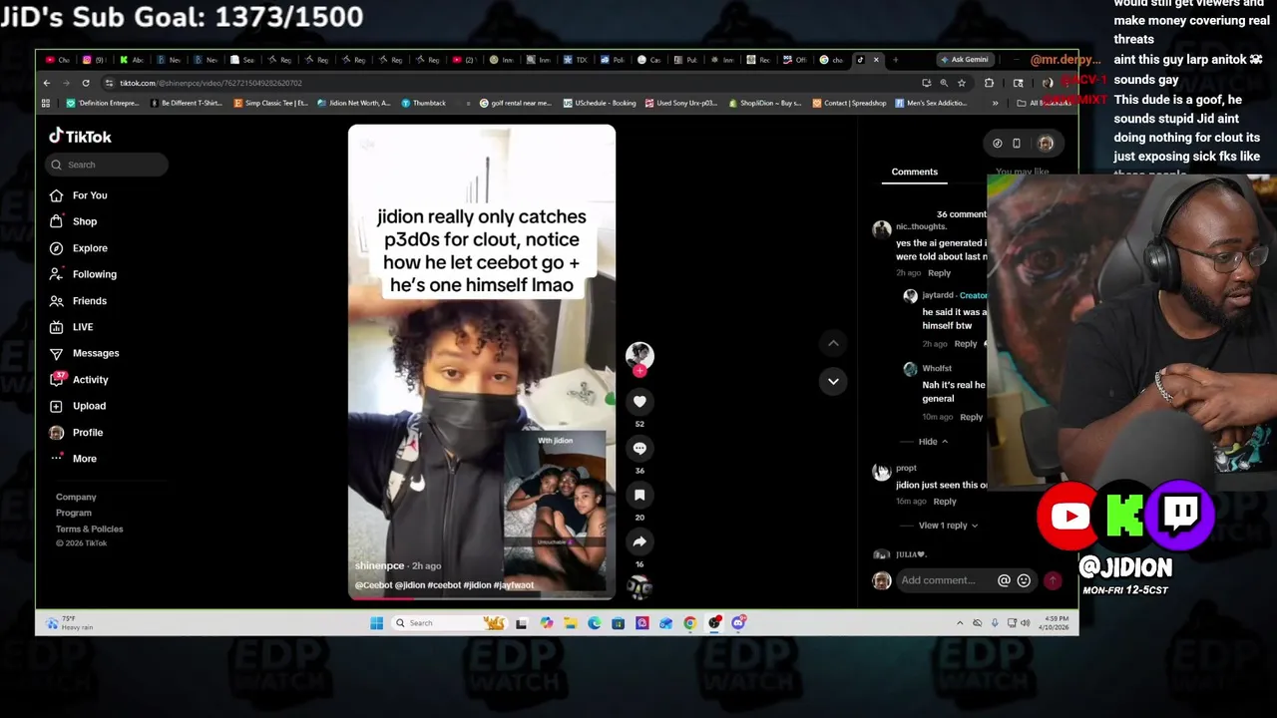Select the Comments tab
Screen dimensions: 1277x718
pyautogui.click(x=915, y=172)
